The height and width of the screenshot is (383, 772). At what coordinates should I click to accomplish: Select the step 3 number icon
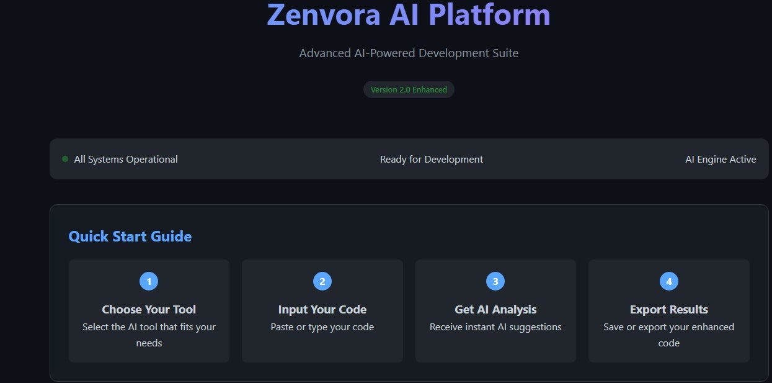point(495,281)
